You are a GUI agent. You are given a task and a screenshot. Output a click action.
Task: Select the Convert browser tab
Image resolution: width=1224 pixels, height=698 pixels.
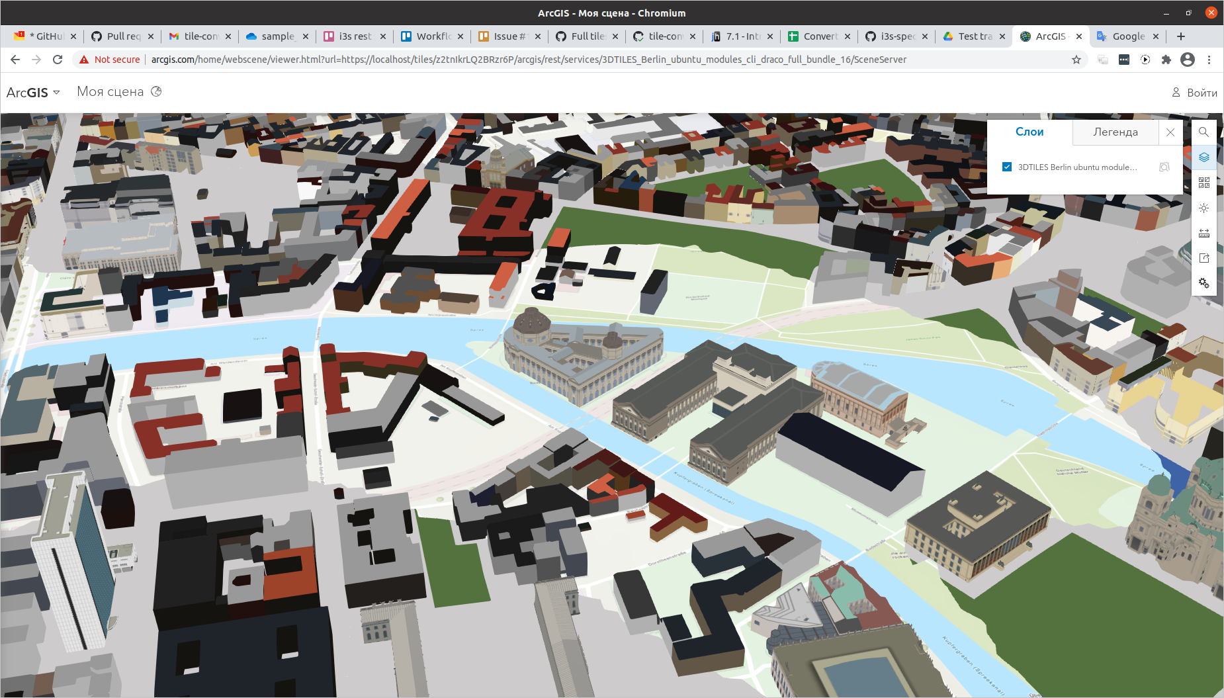pyautogui.click(x=818, y=36)
